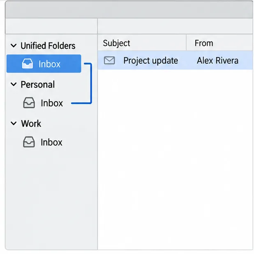Open the Project update message
Screen dimensions: 254x254
point(151,60)
